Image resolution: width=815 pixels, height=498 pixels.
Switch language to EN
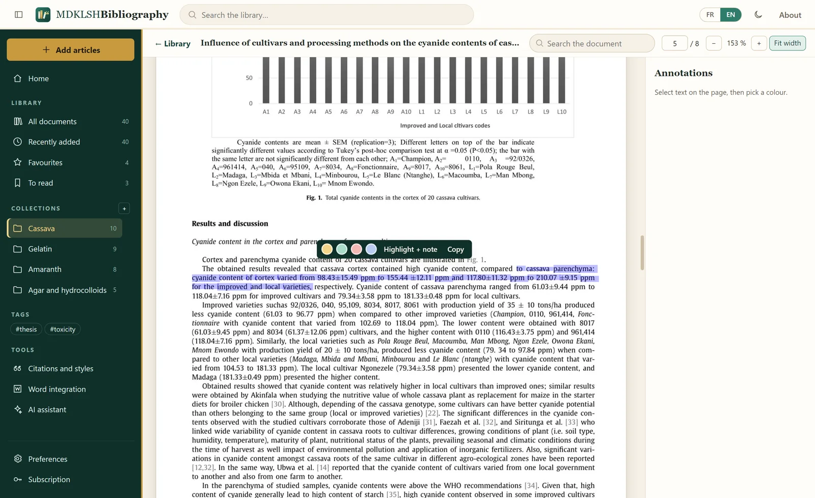(730, 15)
